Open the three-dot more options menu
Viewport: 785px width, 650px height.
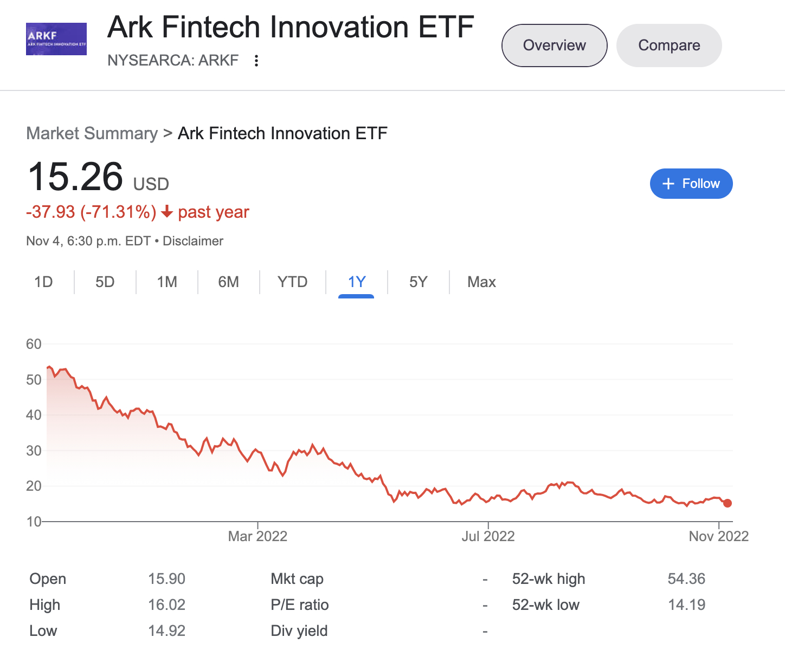tap(256, 61)
